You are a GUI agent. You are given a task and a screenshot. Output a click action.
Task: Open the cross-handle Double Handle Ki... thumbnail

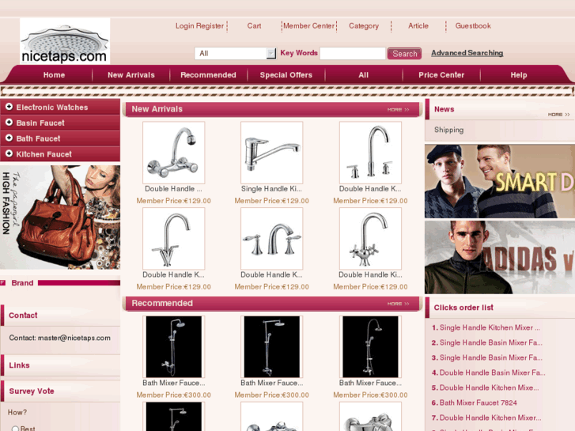pyautogui.click(x=370, y=238)
